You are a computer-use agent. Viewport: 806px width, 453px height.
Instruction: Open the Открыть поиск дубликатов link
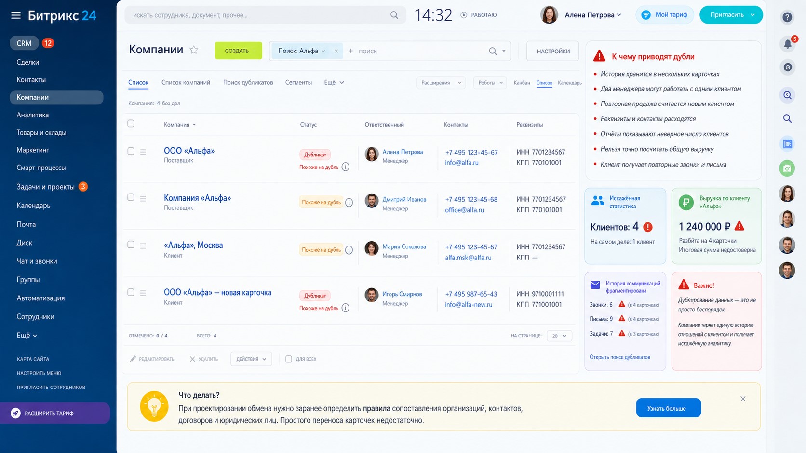click(x=619, y=357)
